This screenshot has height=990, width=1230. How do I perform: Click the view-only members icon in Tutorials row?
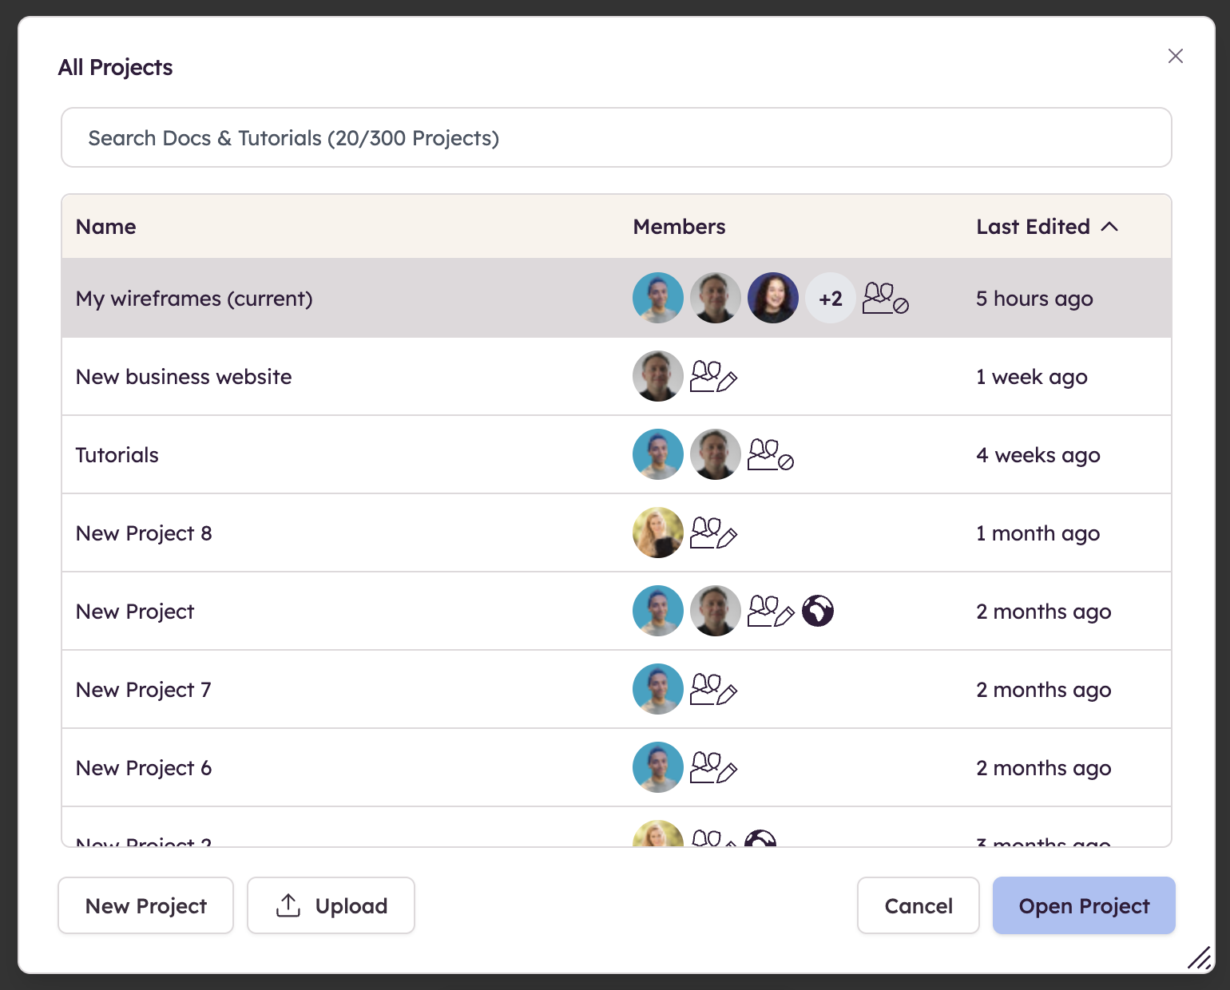point(770,455)
